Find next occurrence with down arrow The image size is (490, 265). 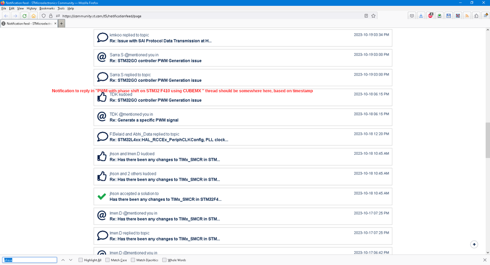click(71, 260)
